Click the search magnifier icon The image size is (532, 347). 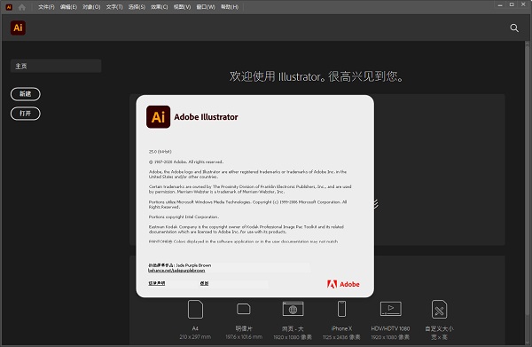[x=514, y=28]
